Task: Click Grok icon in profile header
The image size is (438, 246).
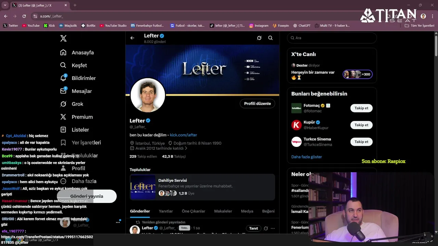Action: click(259, 38)
